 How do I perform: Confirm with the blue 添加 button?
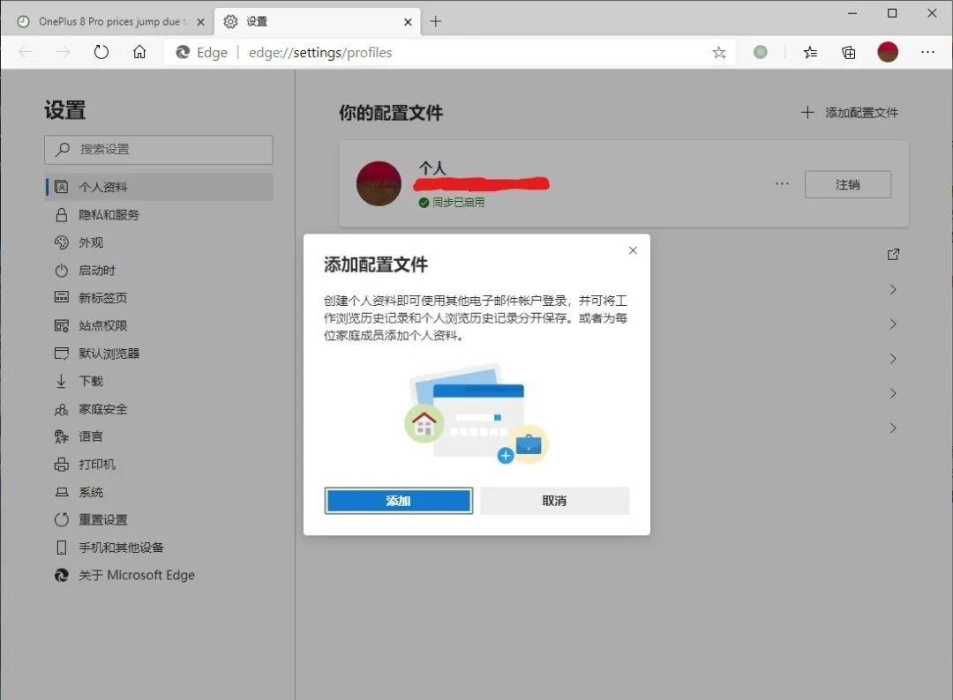point(399,501)
